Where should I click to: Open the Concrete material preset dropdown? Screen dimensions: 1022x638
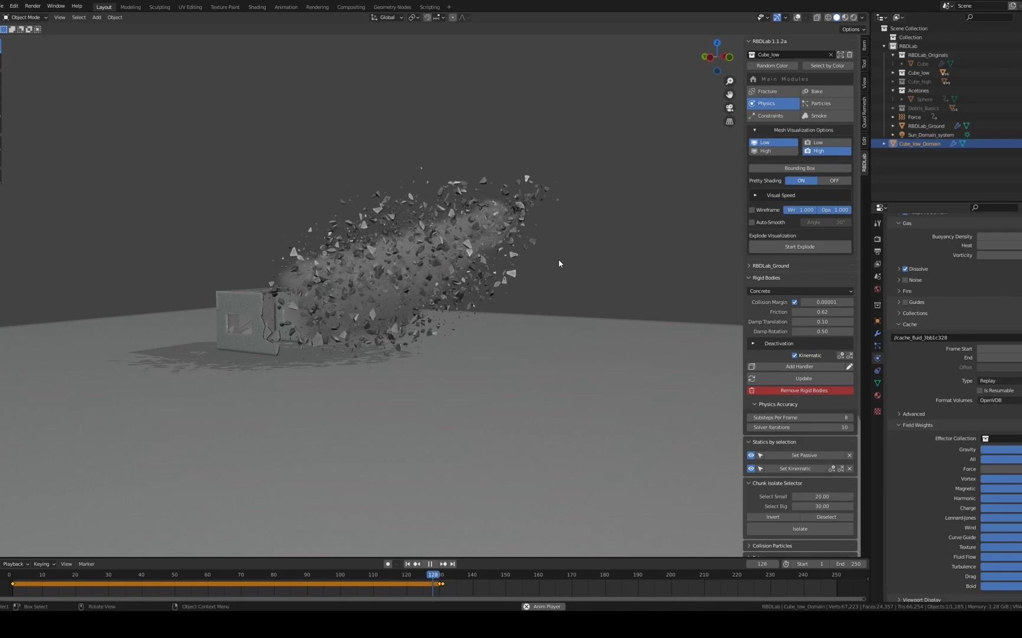click(800, 291)
